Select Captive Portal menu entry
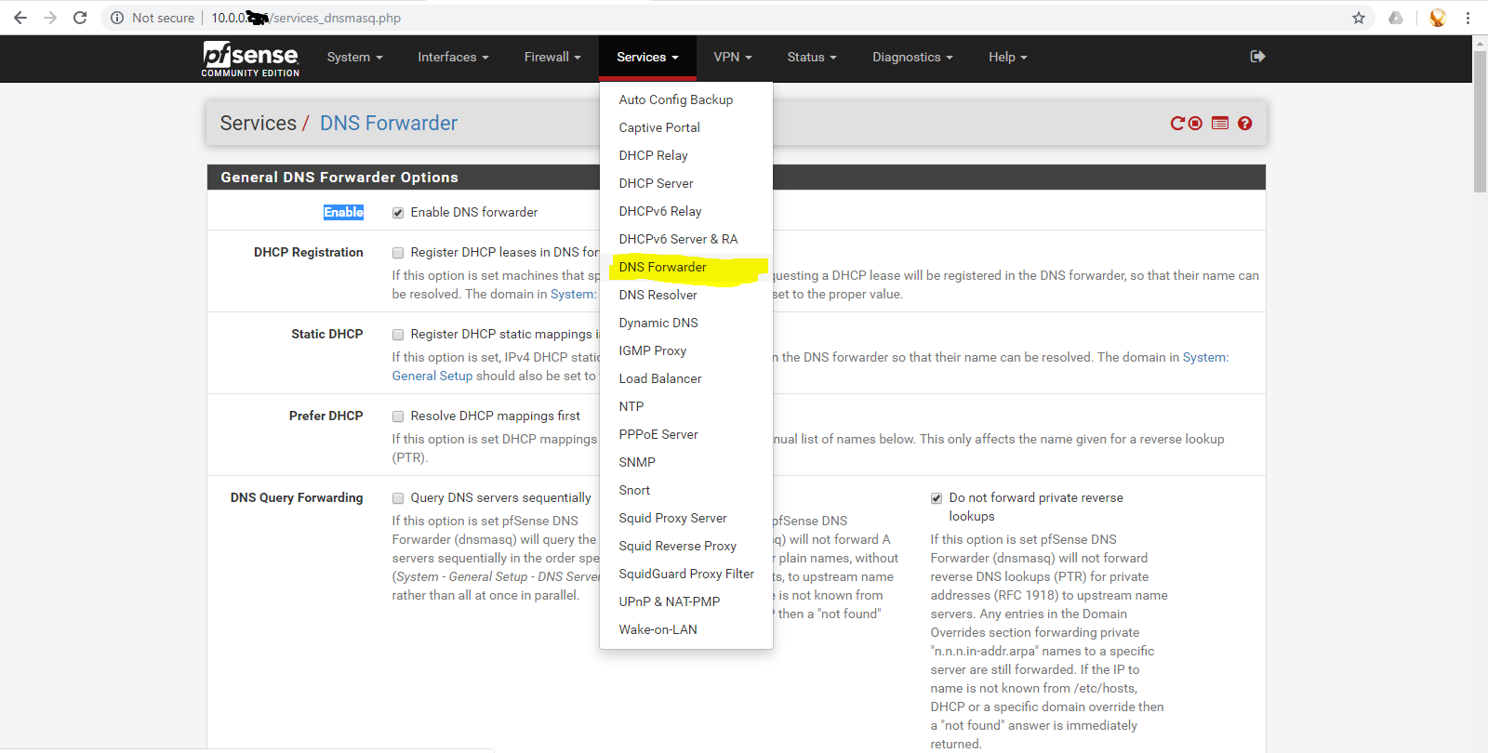Screen dimensions: 1488x753 [x=686, y=127]
